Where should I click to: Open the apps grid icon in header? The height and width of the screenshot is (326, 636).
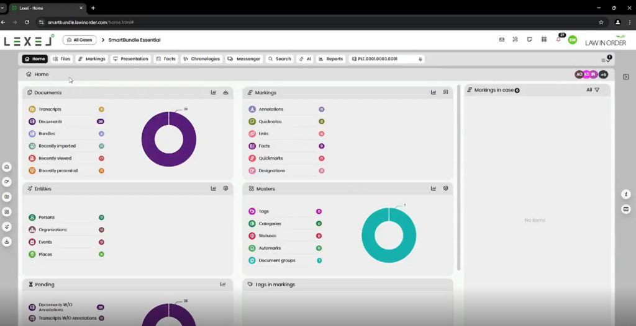[x=544, y=40]
